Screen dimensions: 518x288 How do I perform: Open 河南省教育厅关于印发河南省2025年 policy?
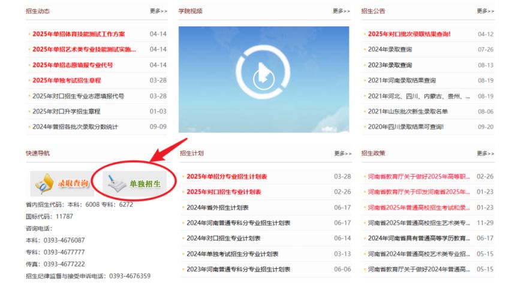click(x=419, y=192)
